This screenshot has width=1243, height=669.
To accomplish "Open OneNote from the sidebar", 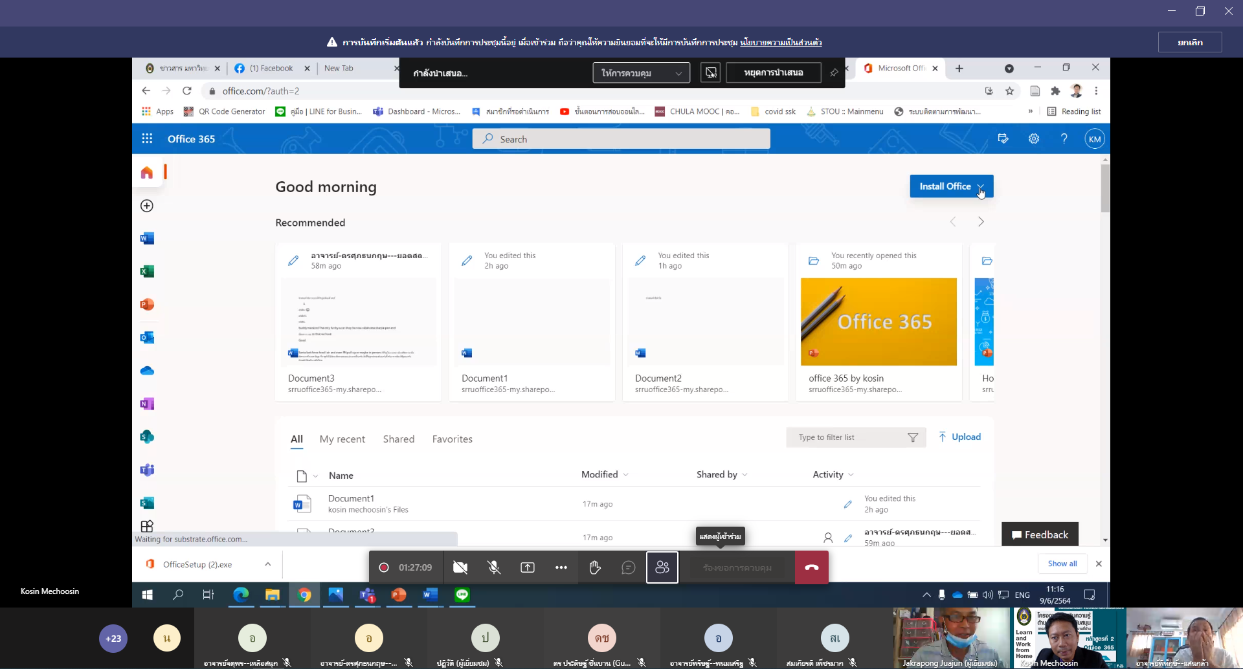I will tap(147, 404).
